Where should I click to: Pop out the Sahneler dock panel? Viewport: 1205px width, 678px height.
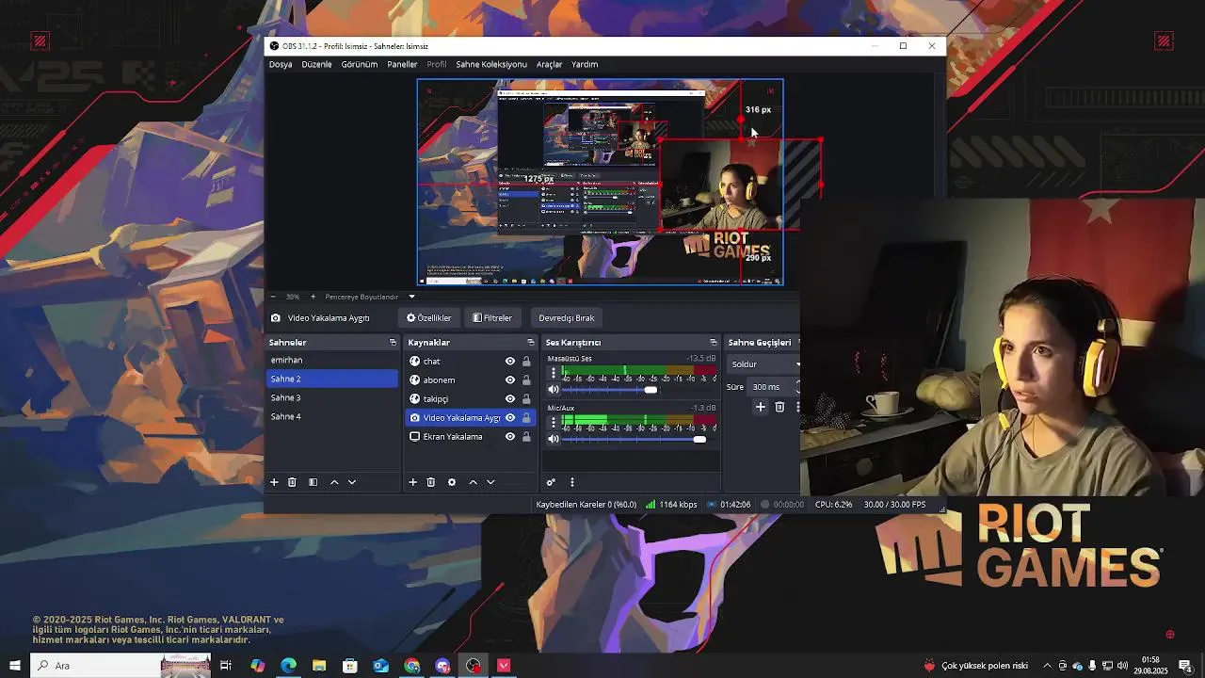click(x=393, y=343)
